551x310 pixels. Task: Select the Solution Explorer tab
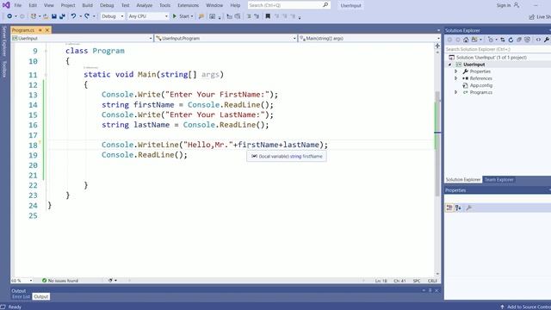[x=463, y=180]
